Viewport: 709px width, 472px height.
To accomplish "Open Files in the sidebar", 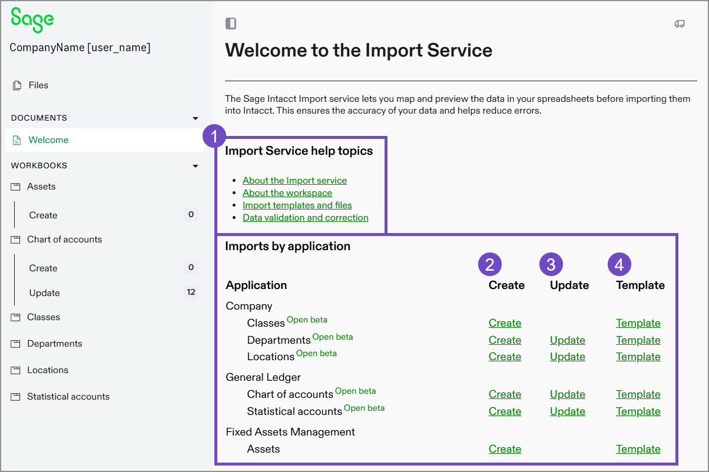I will [x=38, y=85].
